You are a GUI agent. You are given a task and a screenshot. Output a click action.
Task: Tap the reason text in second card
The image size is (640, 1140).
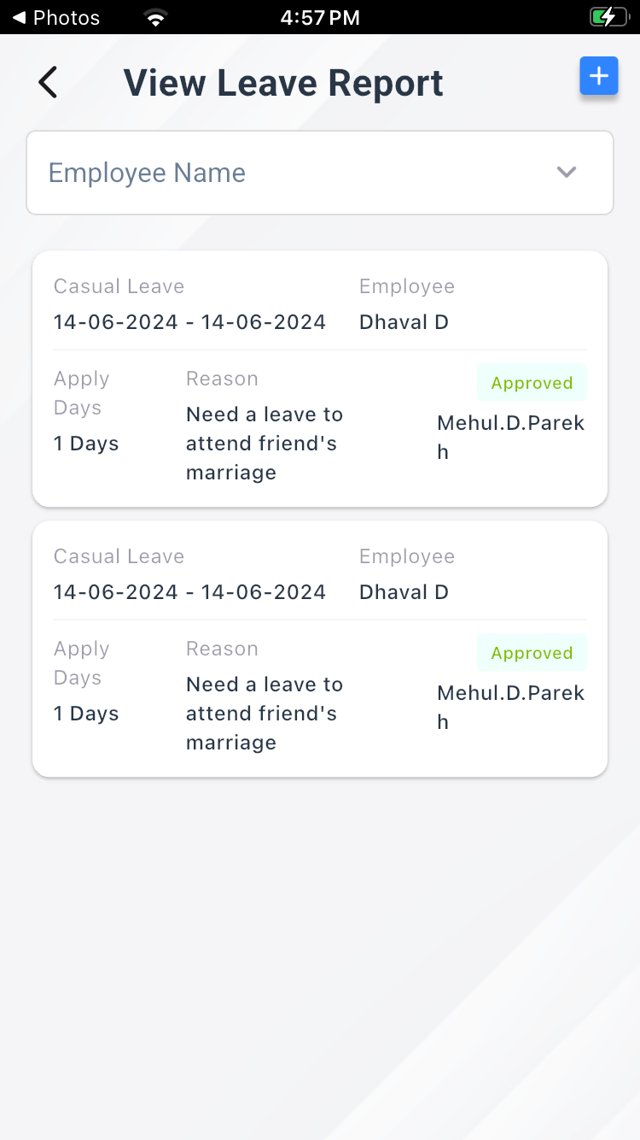coord(264,714)
